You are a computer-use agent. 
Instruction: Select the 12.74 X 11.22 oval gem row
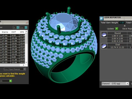(x=117, y=47)
